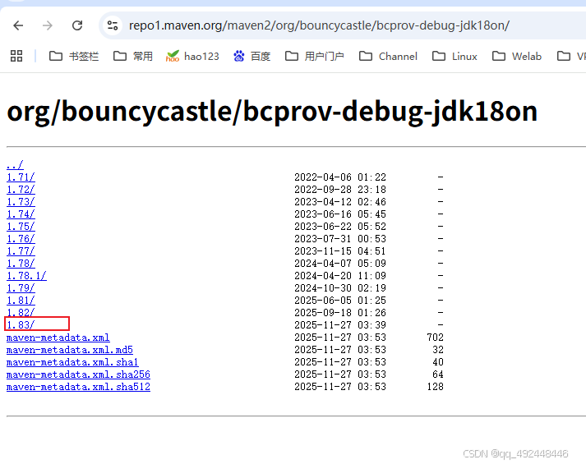Open maven-metadata.xml.sha256 checksum file
Screen dimensions: 586x464
(x=78, y=374)
